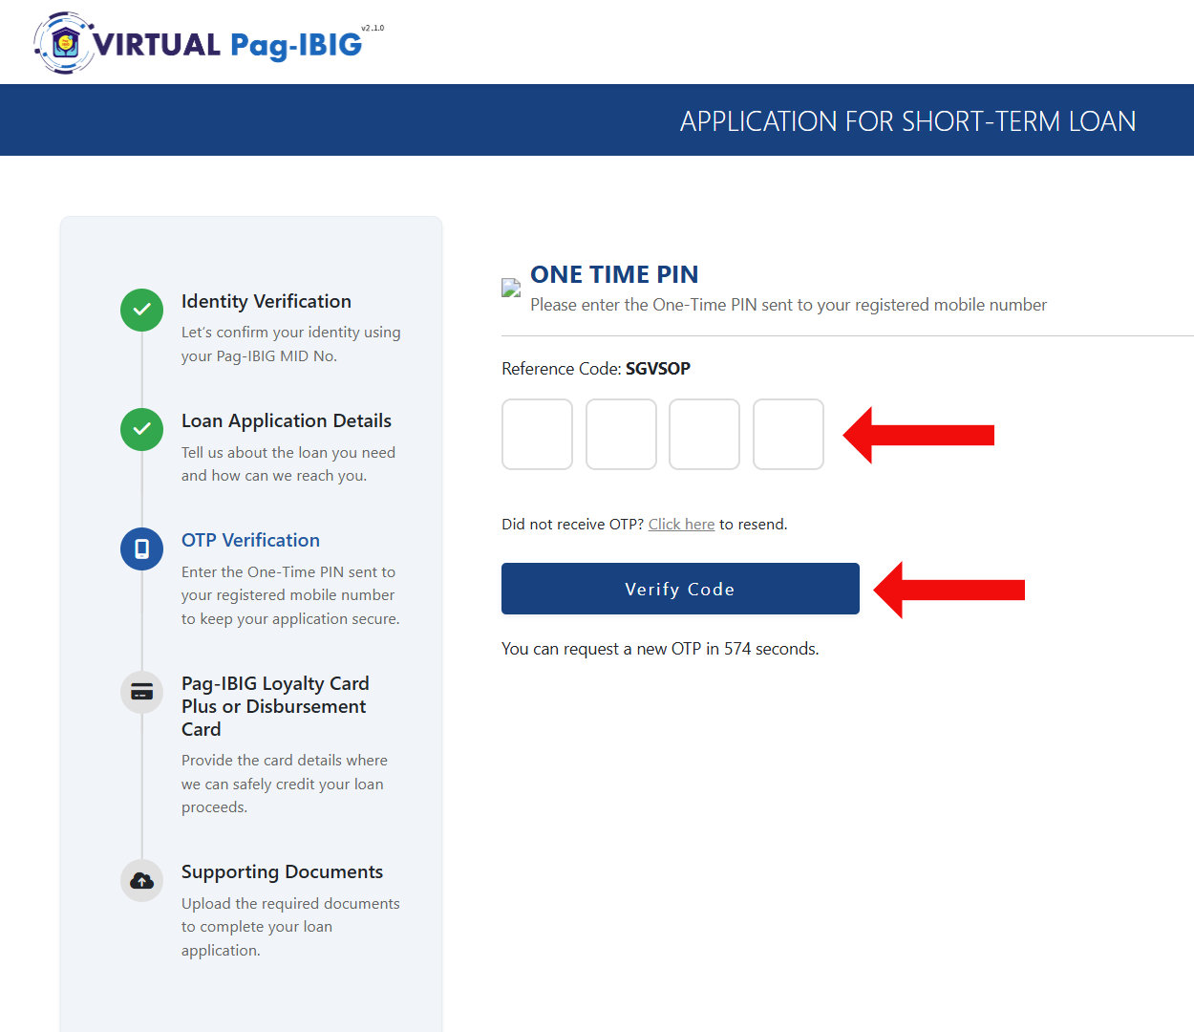Click the reference code SGVSOP

pos(658,369)
